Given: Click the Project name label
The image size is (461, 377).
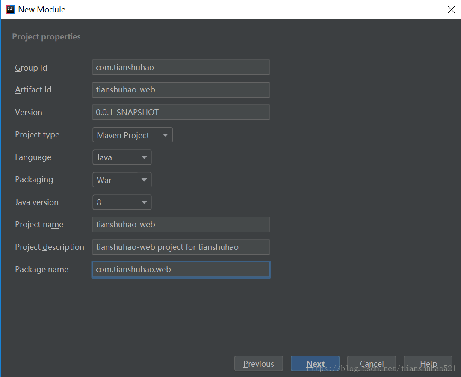Looking at the screenshot, I should coord(39,225).
